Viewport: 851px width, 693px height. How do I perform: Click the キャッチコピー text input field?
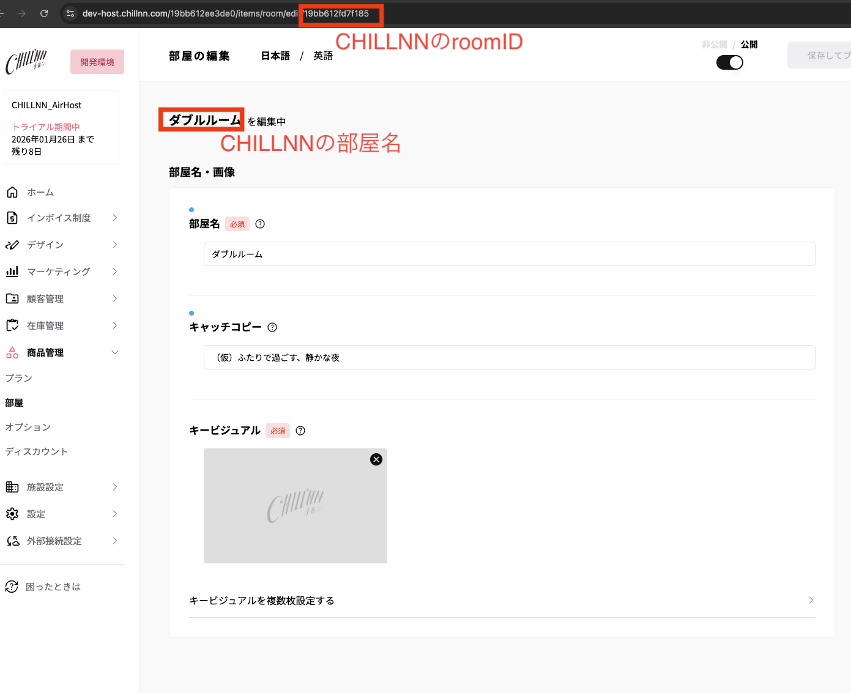point(509,357)
